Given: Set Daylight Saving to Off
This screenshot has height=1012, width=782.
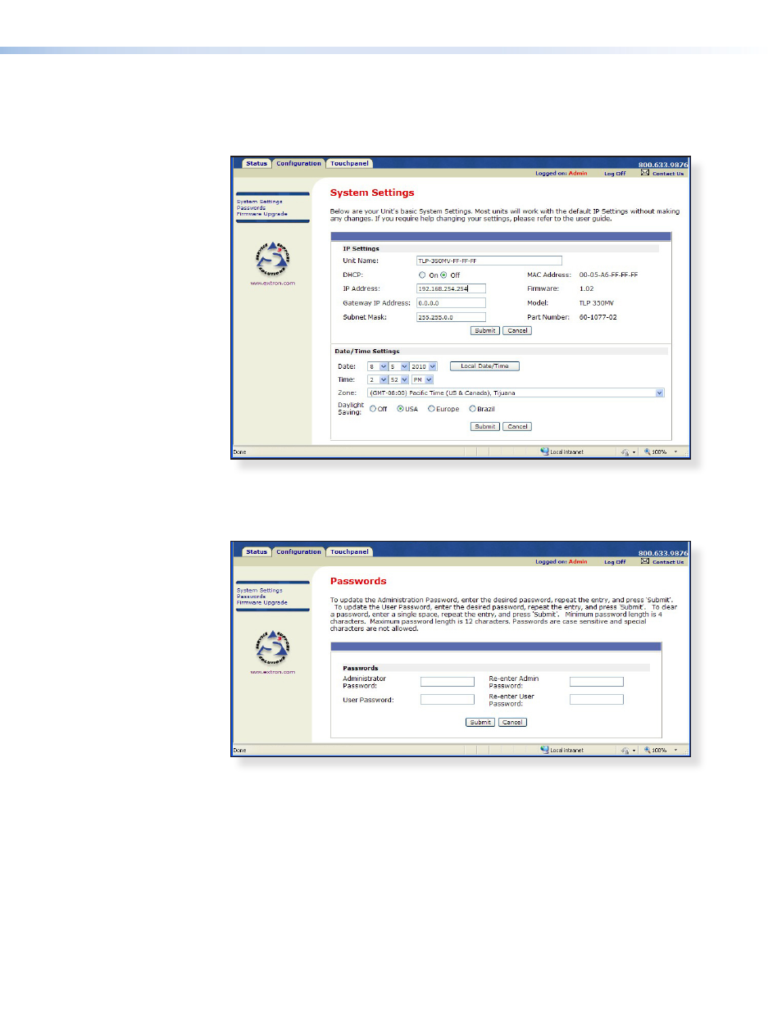Looking at the screenshot, I should click(x=373, y=409).
